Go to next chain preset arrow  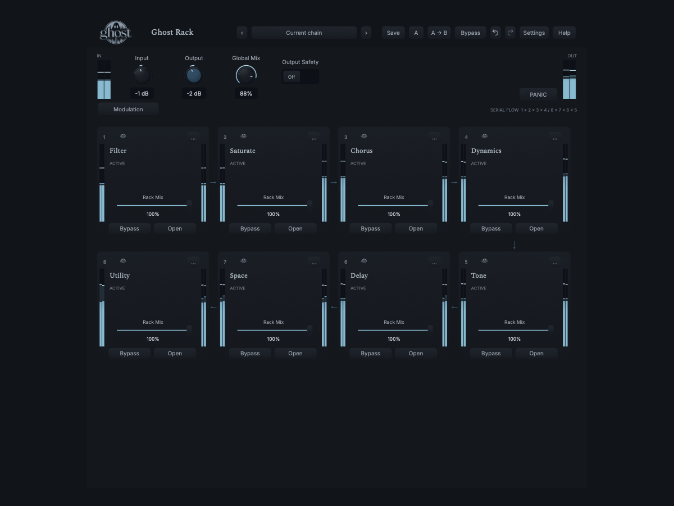(366, 33)
